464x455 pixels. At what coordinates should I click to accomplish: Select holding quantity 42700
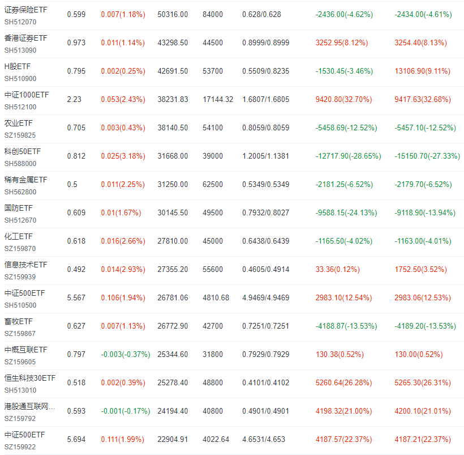coord(212,326)
